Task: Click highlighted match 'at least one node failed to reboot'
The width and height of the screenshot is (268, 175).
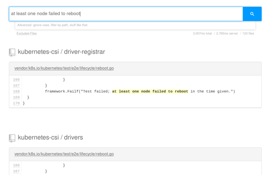Action: [x=150, y=91]
